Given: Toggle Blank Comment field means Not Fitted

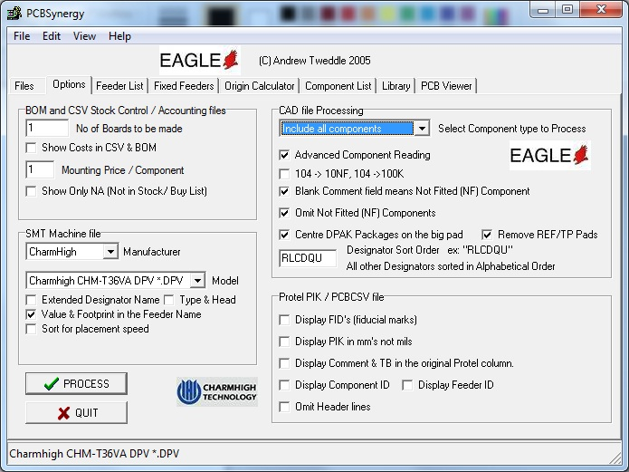Looking at the screenshot, I should pyautogui.click(x=284, y=191).
